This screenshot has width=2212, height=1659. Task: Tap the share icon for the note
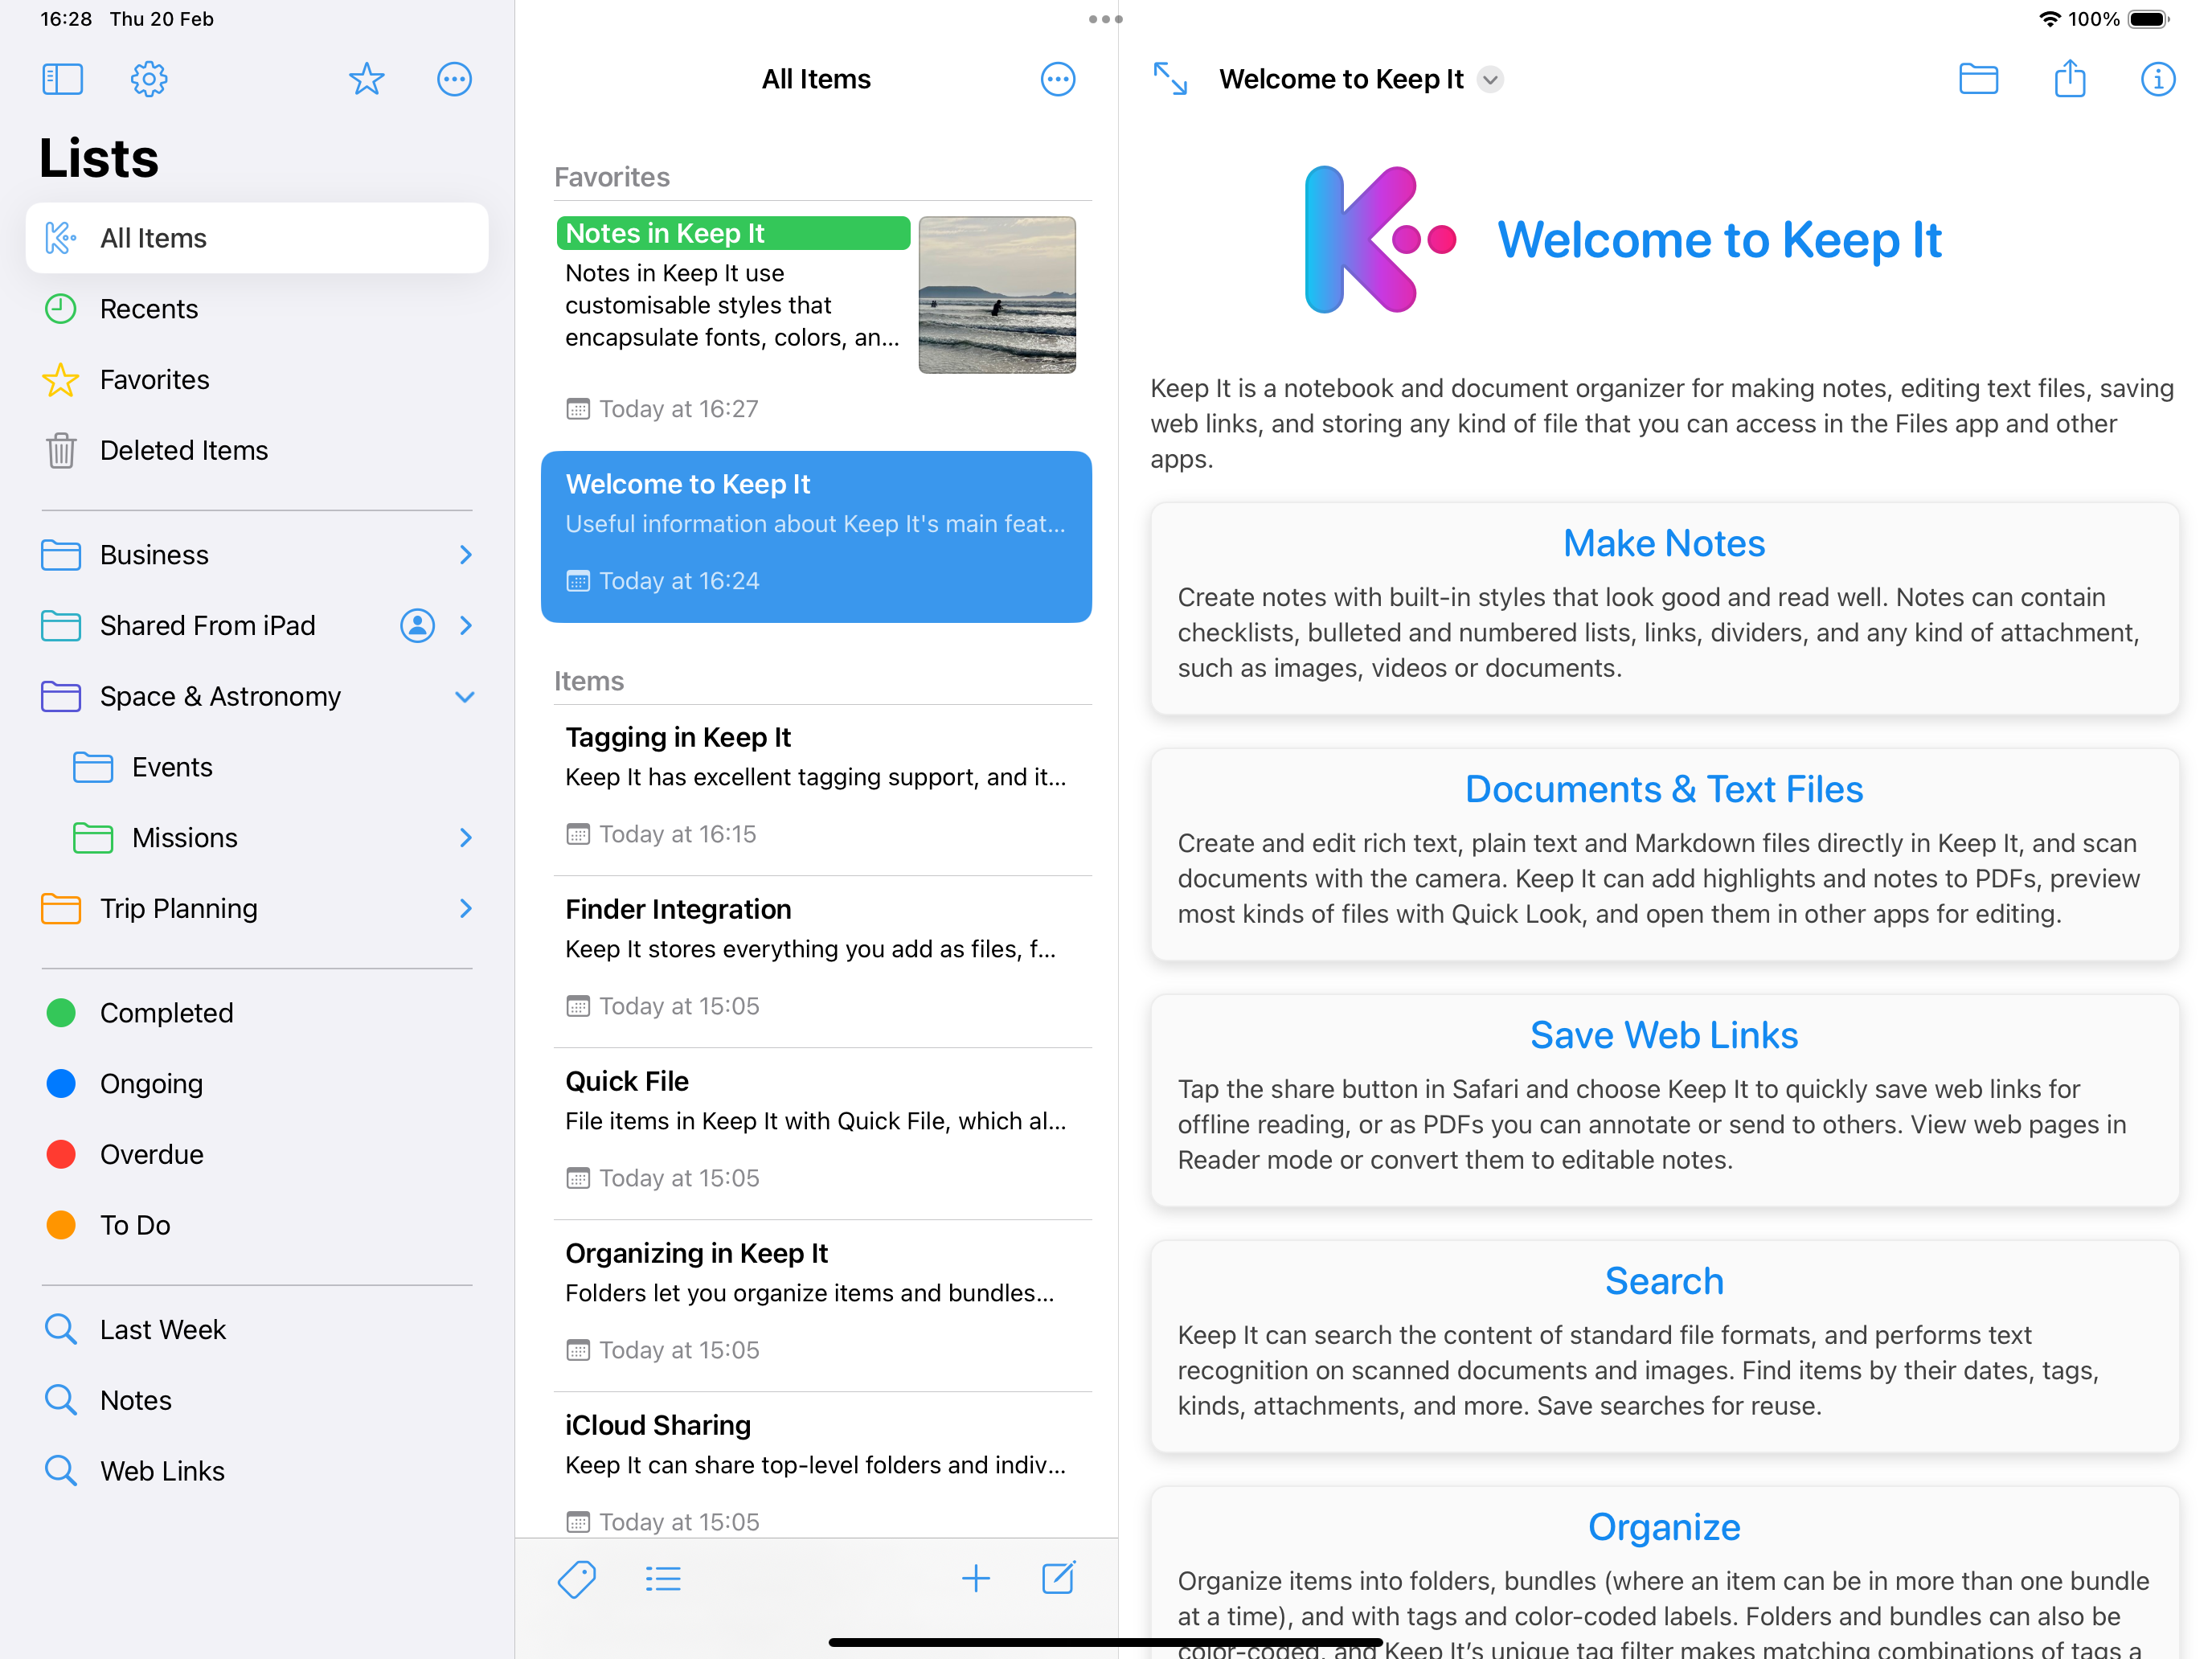point(2069,78)
